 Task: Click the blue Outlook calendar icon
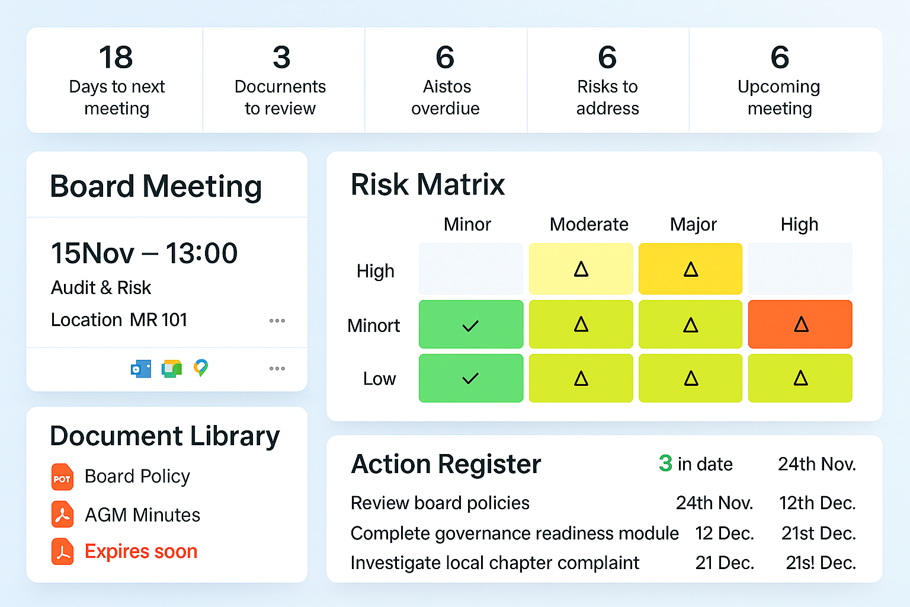point(141,369)
